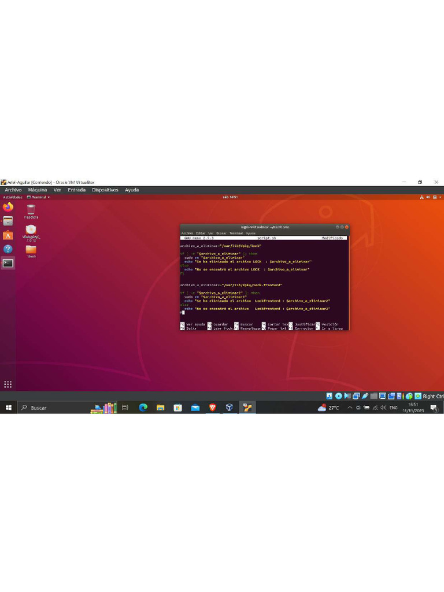Click the VirtualBox optical disk status icon

pyautogui.click(x=338, y=396)
